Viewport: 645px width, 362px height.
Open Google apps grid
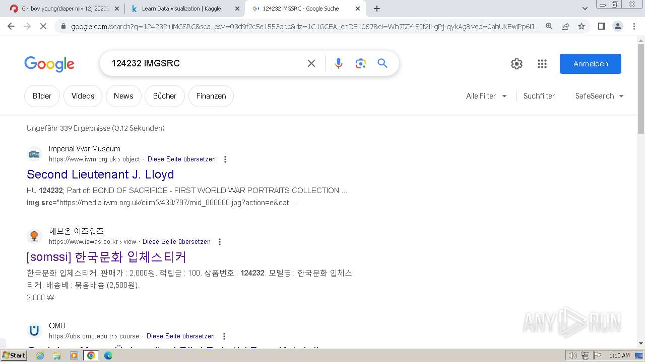coord(542,64)
